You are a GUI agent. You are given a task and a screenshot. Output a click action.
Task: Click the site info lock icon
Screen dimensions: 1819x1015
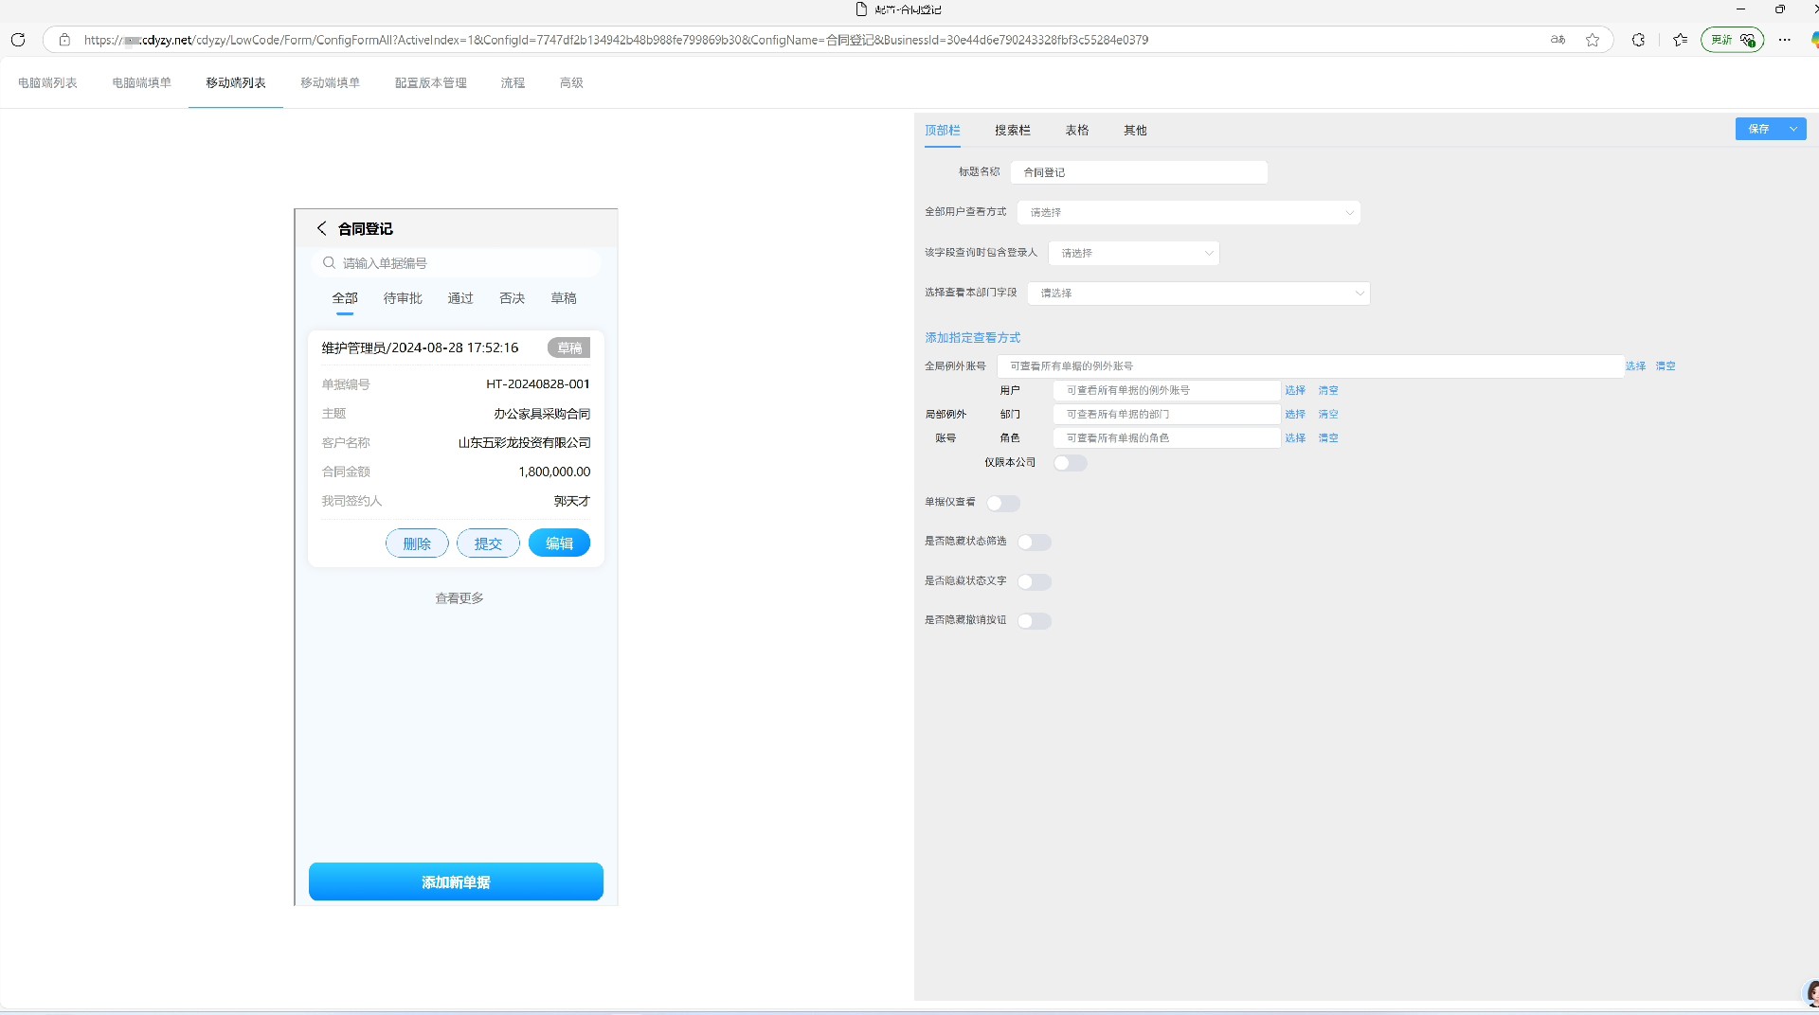64,40
